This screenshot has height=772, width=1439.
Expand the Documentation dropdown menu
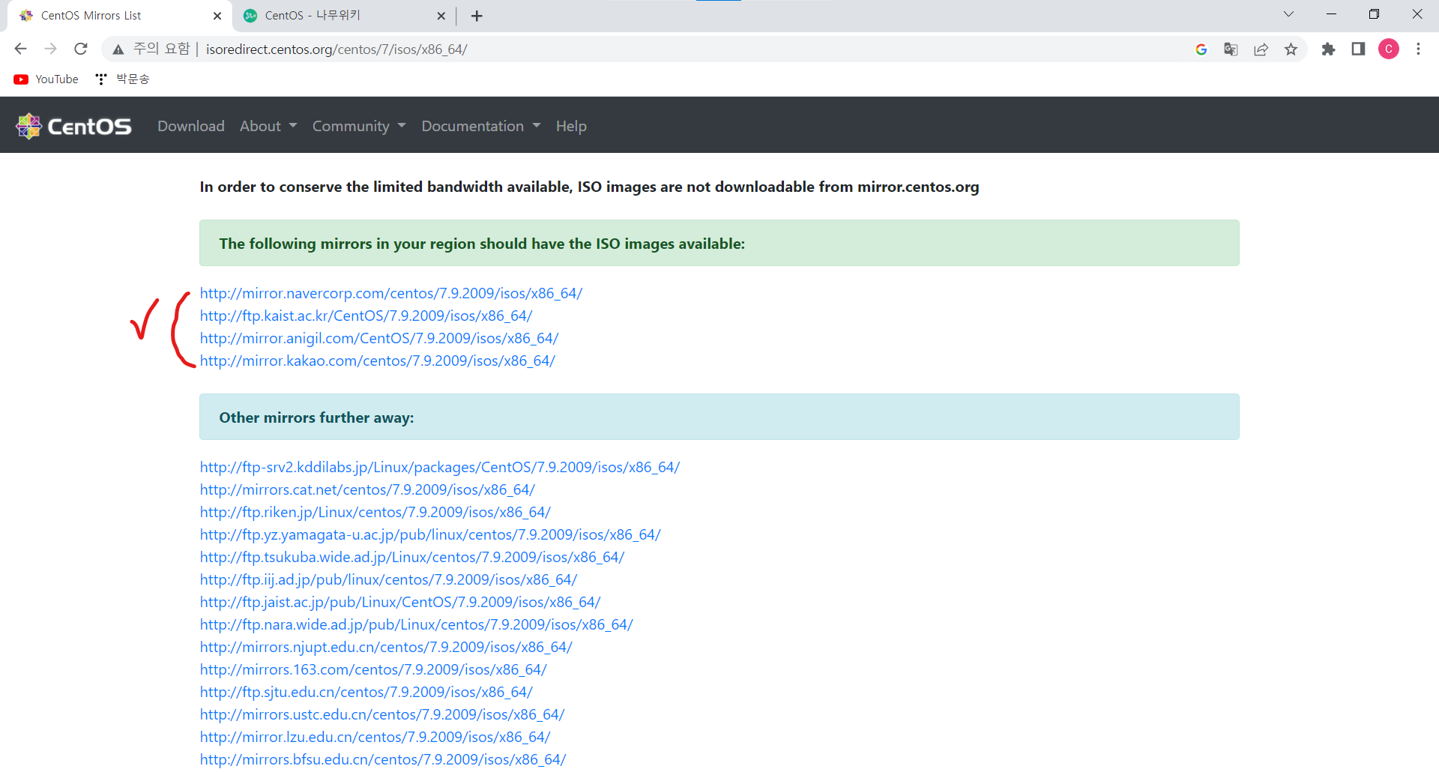pyautogui.click(x=481, y=126)
